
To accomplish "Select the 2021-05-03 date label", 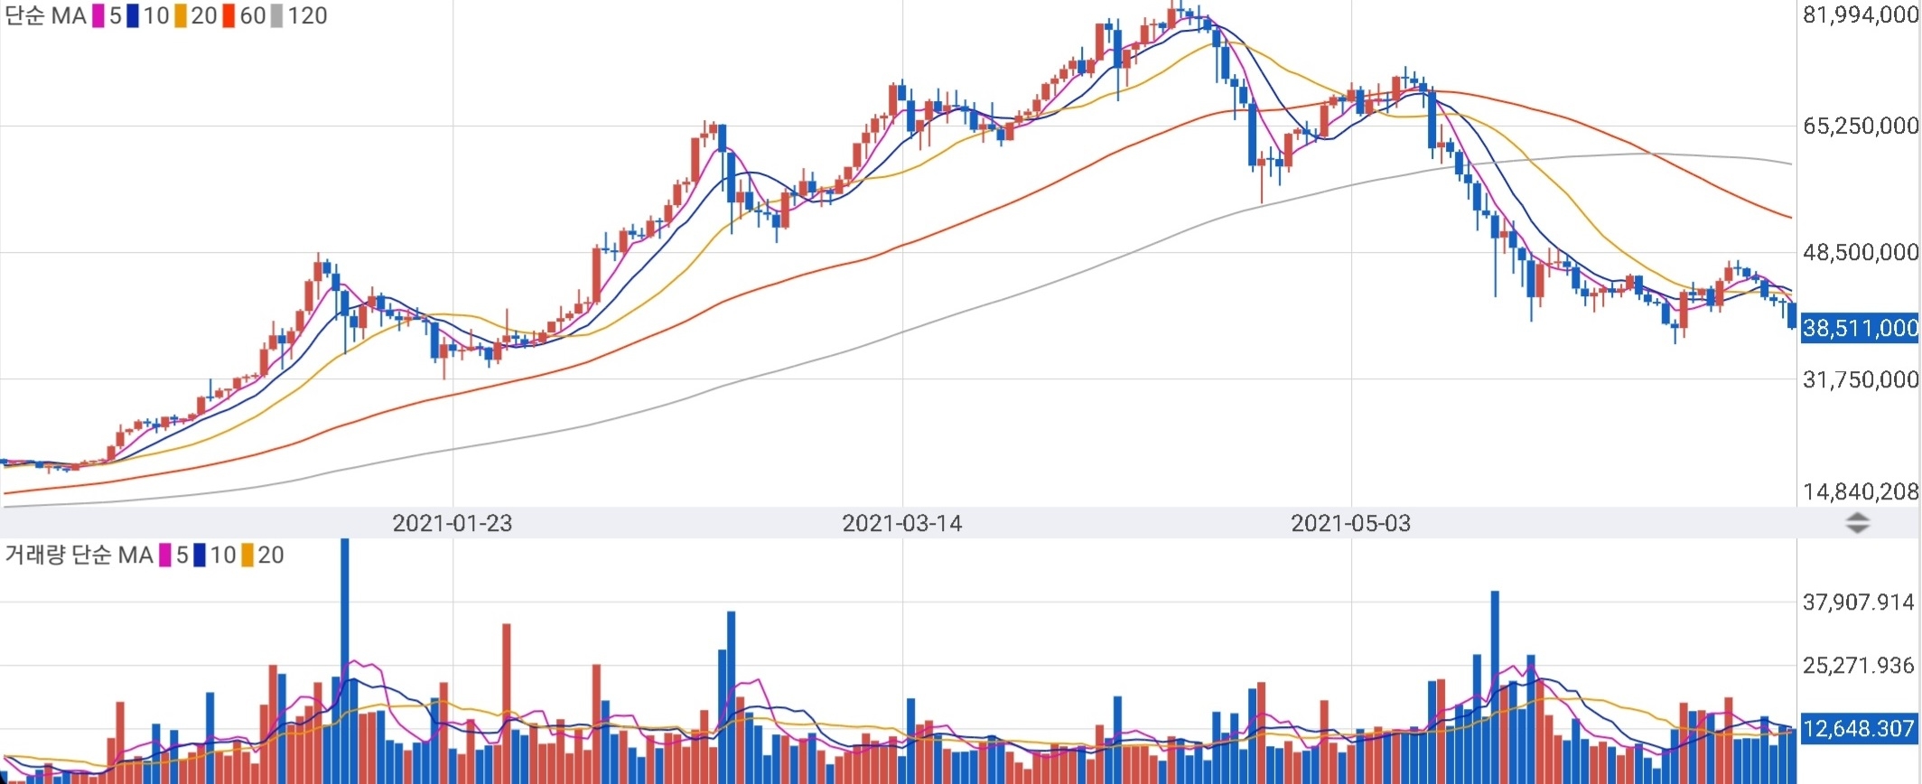I will coord(1350,523).
